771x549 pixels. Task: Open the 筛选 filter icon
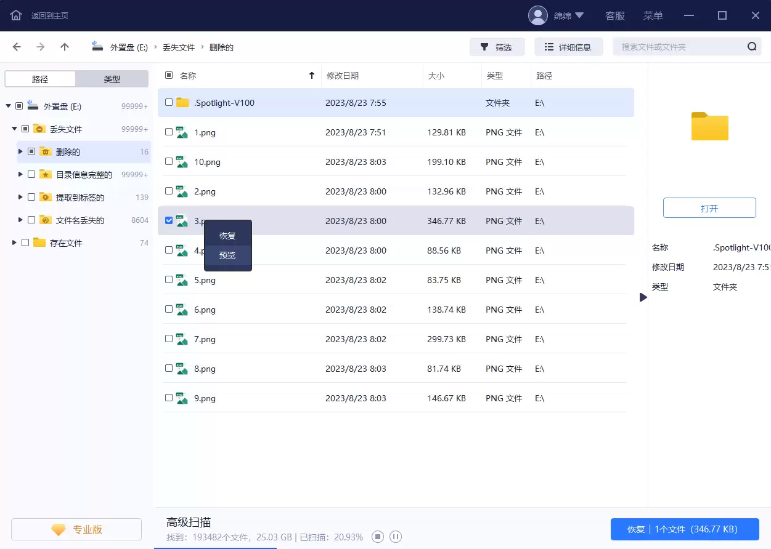coord(484,46)
